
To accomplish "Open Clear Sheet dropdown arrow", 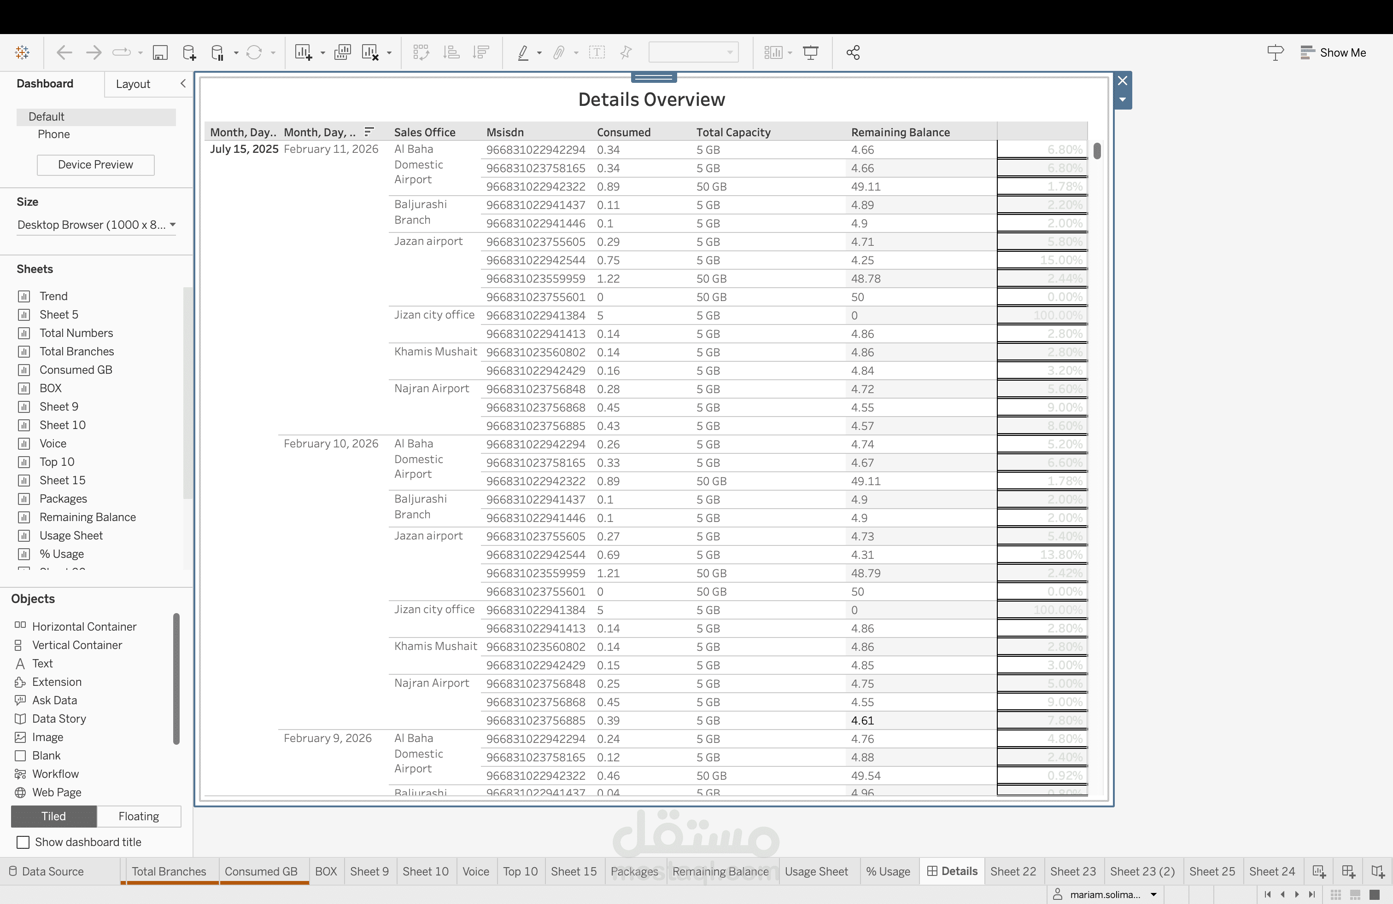I will 389,52.
